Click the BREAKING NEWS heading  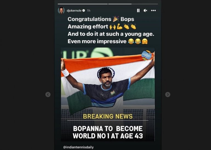coord(108,116)
